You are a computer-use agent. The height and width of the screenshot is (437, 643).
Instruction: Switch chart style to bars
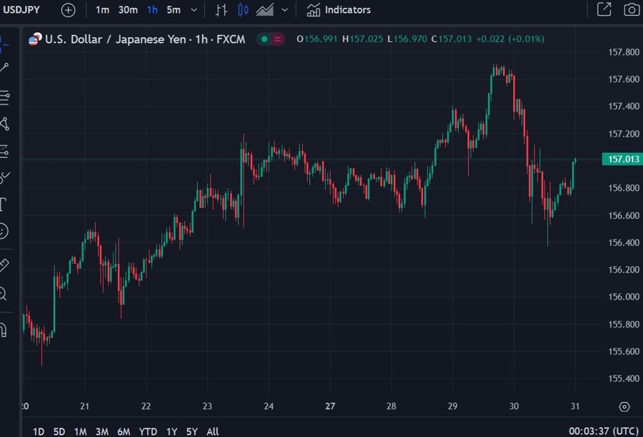click(x=221, y=10)
